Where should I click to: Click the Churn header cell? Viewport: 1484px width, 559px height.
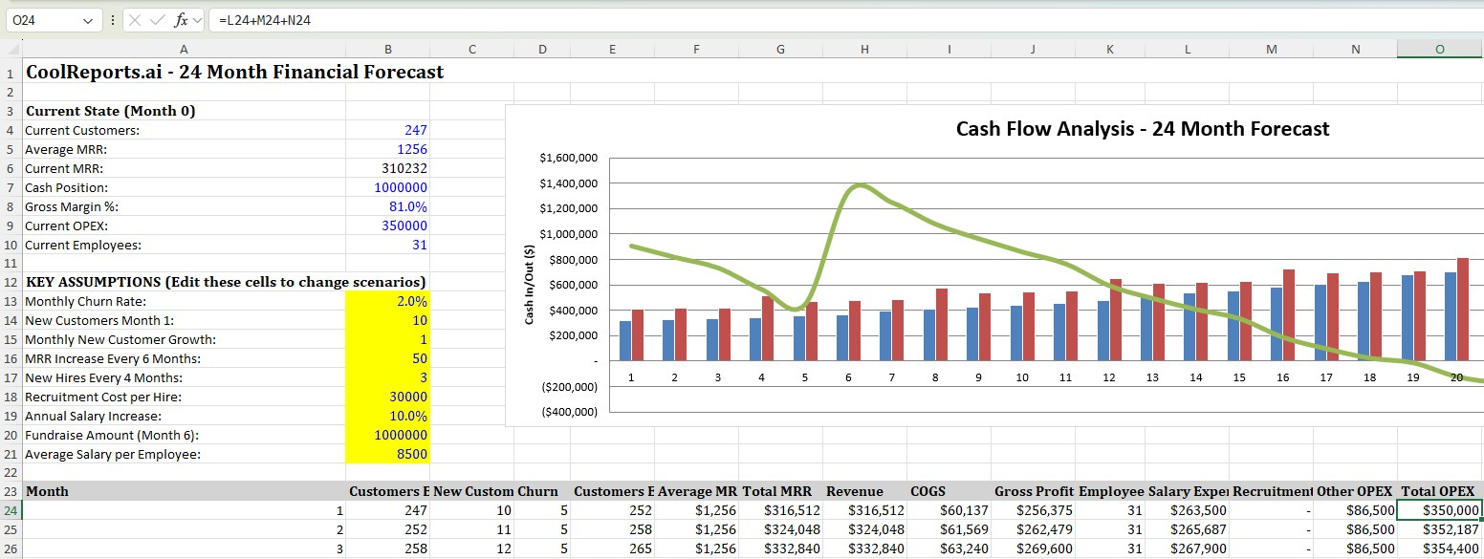[x=542, y=491]
